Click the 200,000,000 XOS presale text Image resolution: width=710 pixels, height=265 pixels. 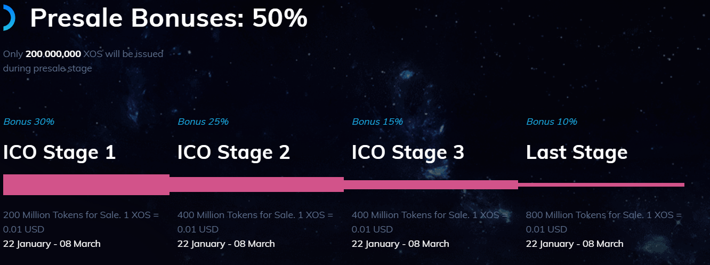(83, 61)
